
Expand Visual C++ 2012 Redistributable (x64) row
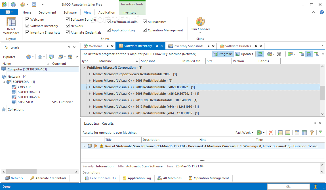point(90,107)
